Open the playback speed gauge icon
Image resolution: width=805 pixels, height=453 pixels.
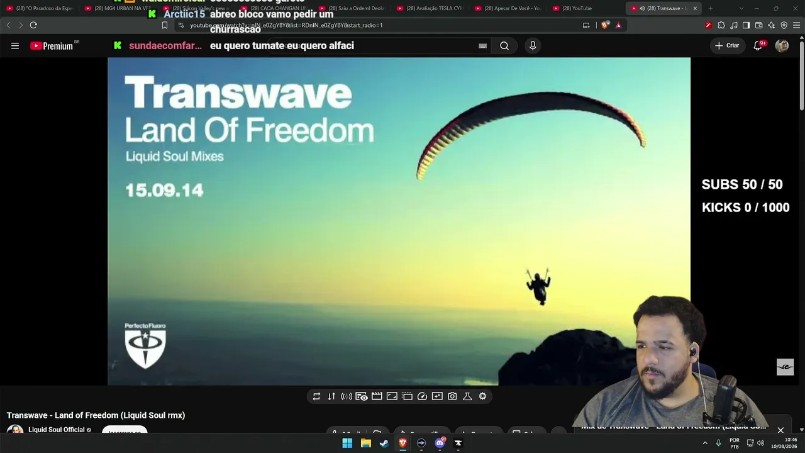coord(422,396)
